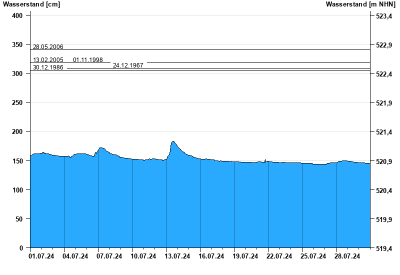Select the 24.12.1967 flood mark label
This screenshot has height=275, width=400.
coord(128,65)
